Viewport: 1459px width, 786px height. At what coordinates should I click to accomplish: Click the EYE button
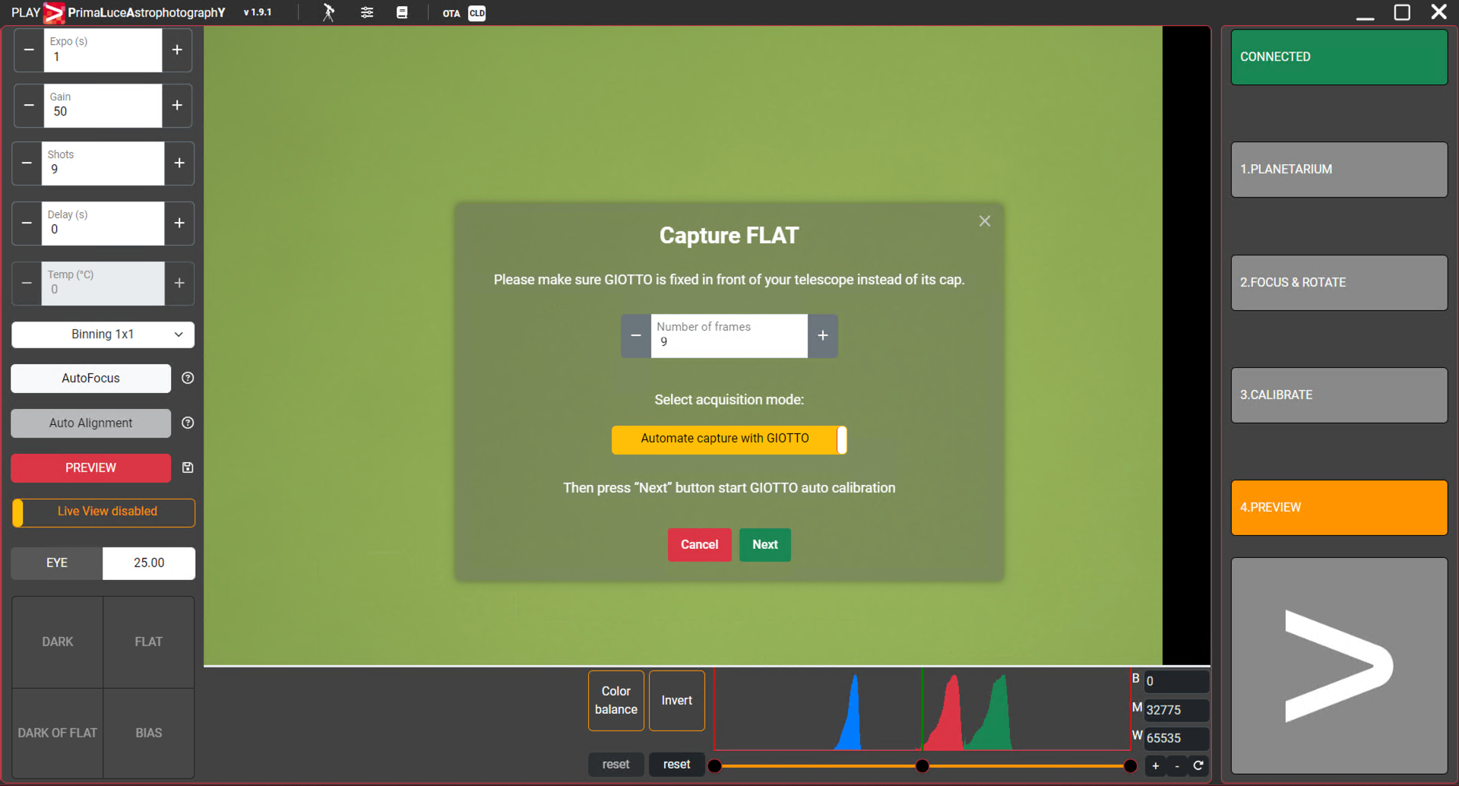tap(57, 563)
